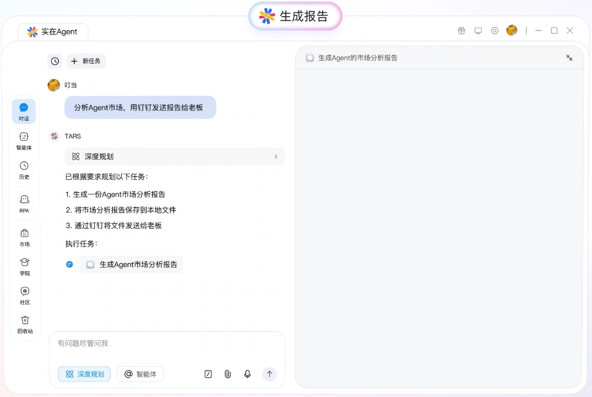592x397 pixels.
Task: Click task line 2. 将市场分析报告保存到本地文件
Action: tap(121, 210)
